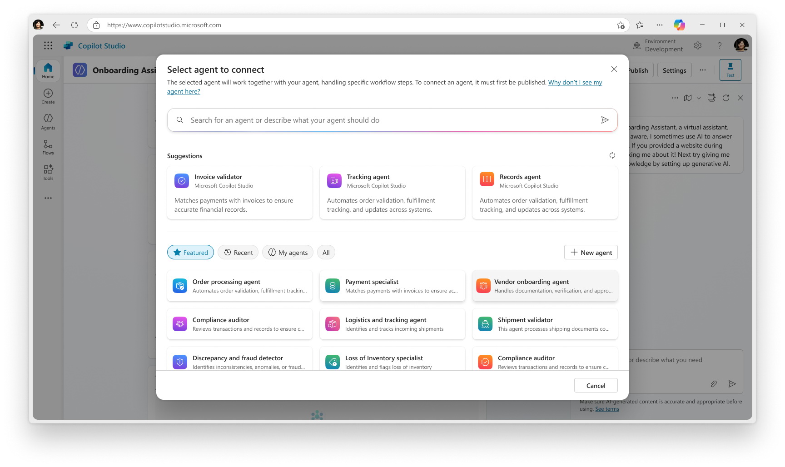Open the See terms link

pyautogui.click(x=607, y=409)
